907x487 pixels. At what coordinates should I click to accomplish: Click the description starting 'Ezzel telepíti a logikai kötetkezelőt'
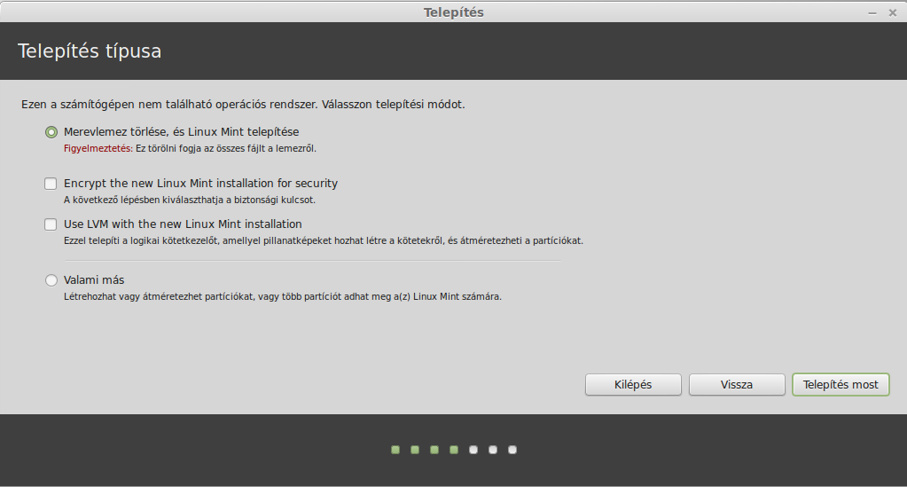[x=324, y=240]
